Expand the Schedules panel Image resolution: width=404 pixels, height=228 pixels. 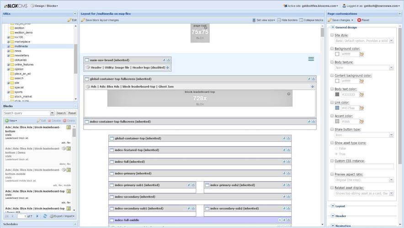[x=75, y=224]
